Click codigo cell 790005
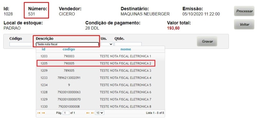The height and width of the screenshot is (130, 257). [x=69, y=63]
